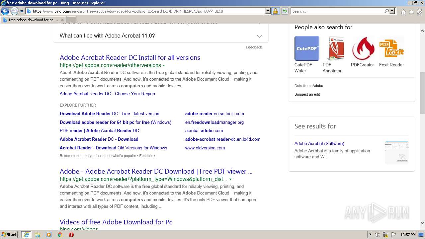The image size is (425, 239).
Task: Click the vertical scrollbar thumb
Action: [422, 93]
